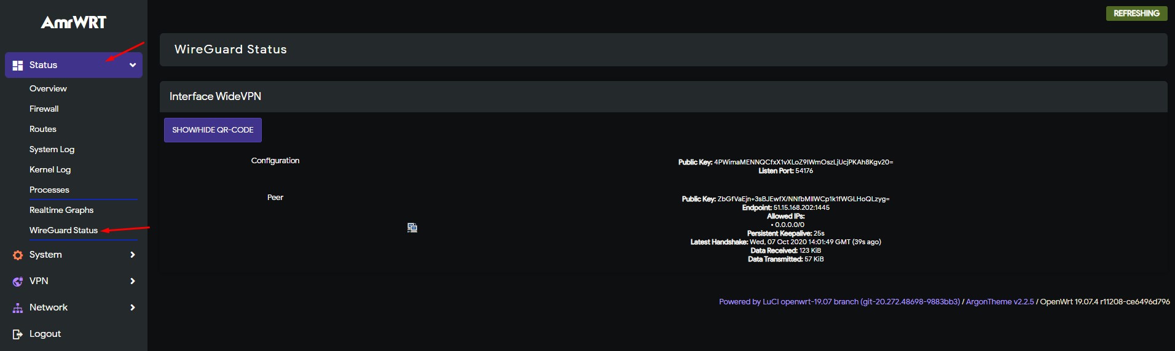Click the Interface WideVPN heading
The image size is (1175, 351).
pyautogui.click(x=215, y=96)
